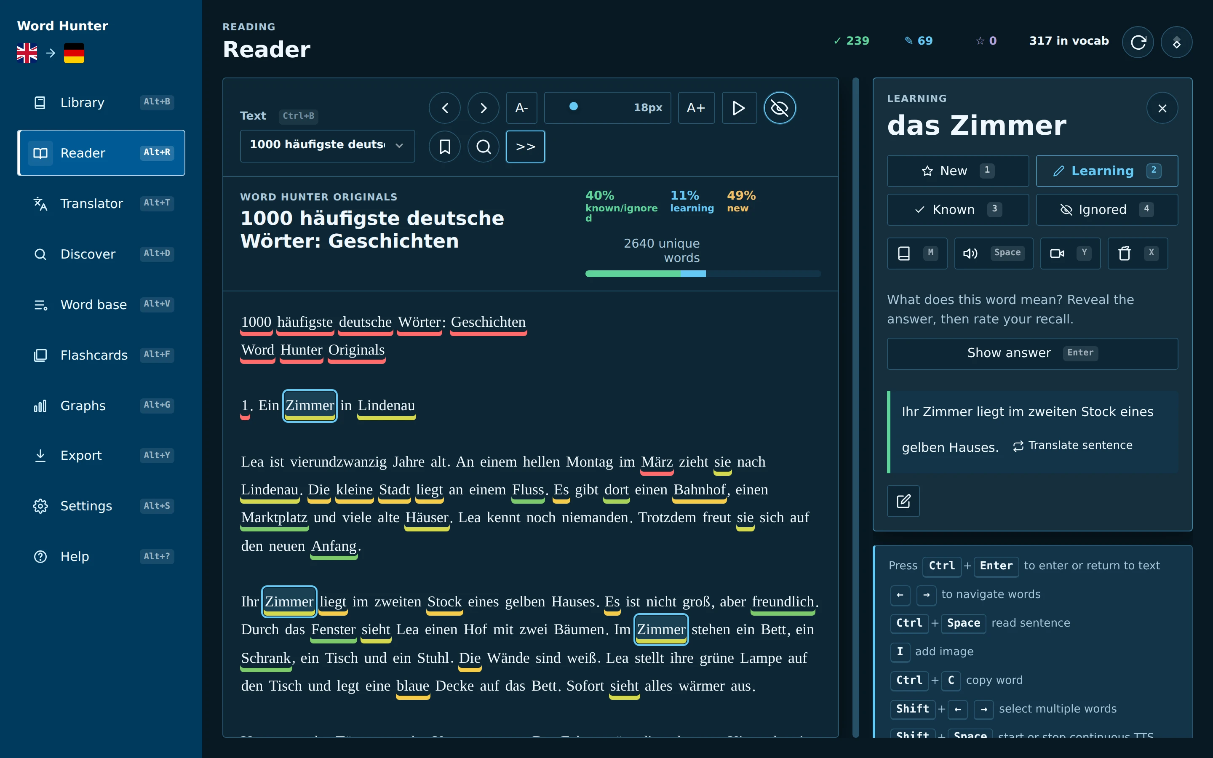Screen dimensions: 1213x758
Task: Decrease font size with A- button
Action: 522,108
